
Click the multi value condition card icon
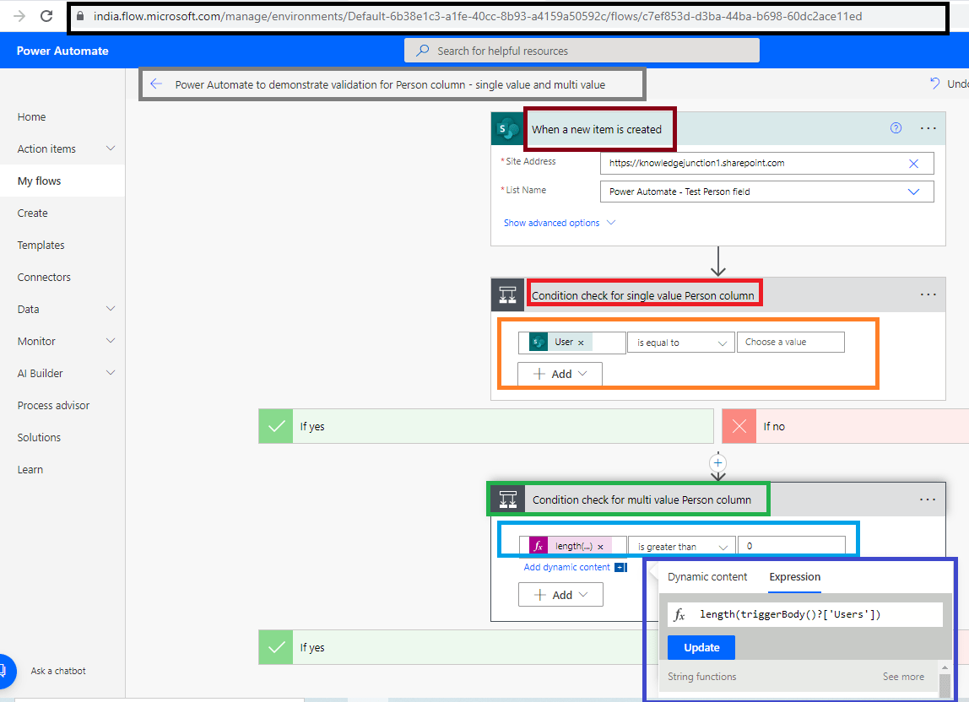(x=507, y=499)
